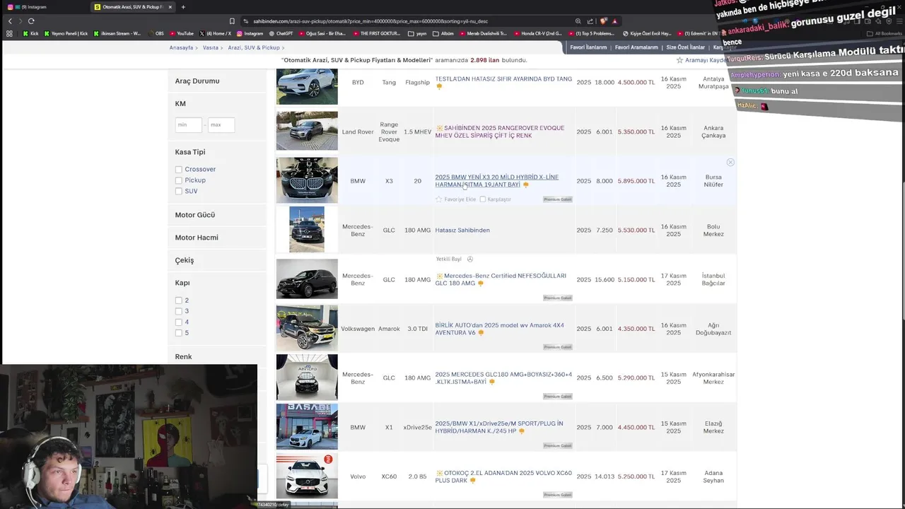Tick Karşılaştır checkbox on BMW X3 row
905x509 pixels.
coord(483,199)
